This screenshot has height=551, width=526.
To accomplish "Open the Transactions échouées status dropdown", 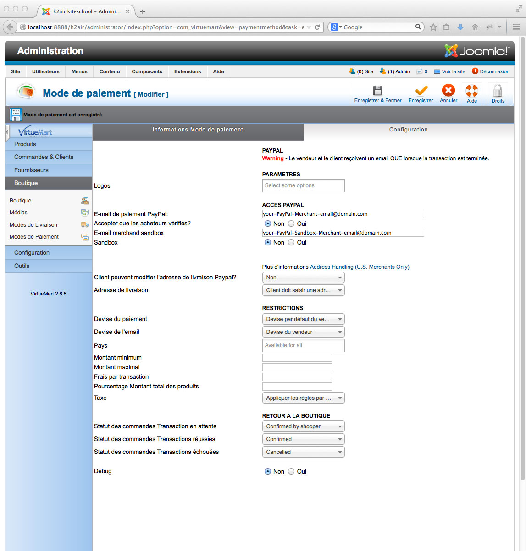I will click(303, 452).
